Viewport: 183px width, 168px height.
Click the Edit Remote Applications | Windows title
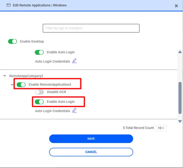(40, 5)
